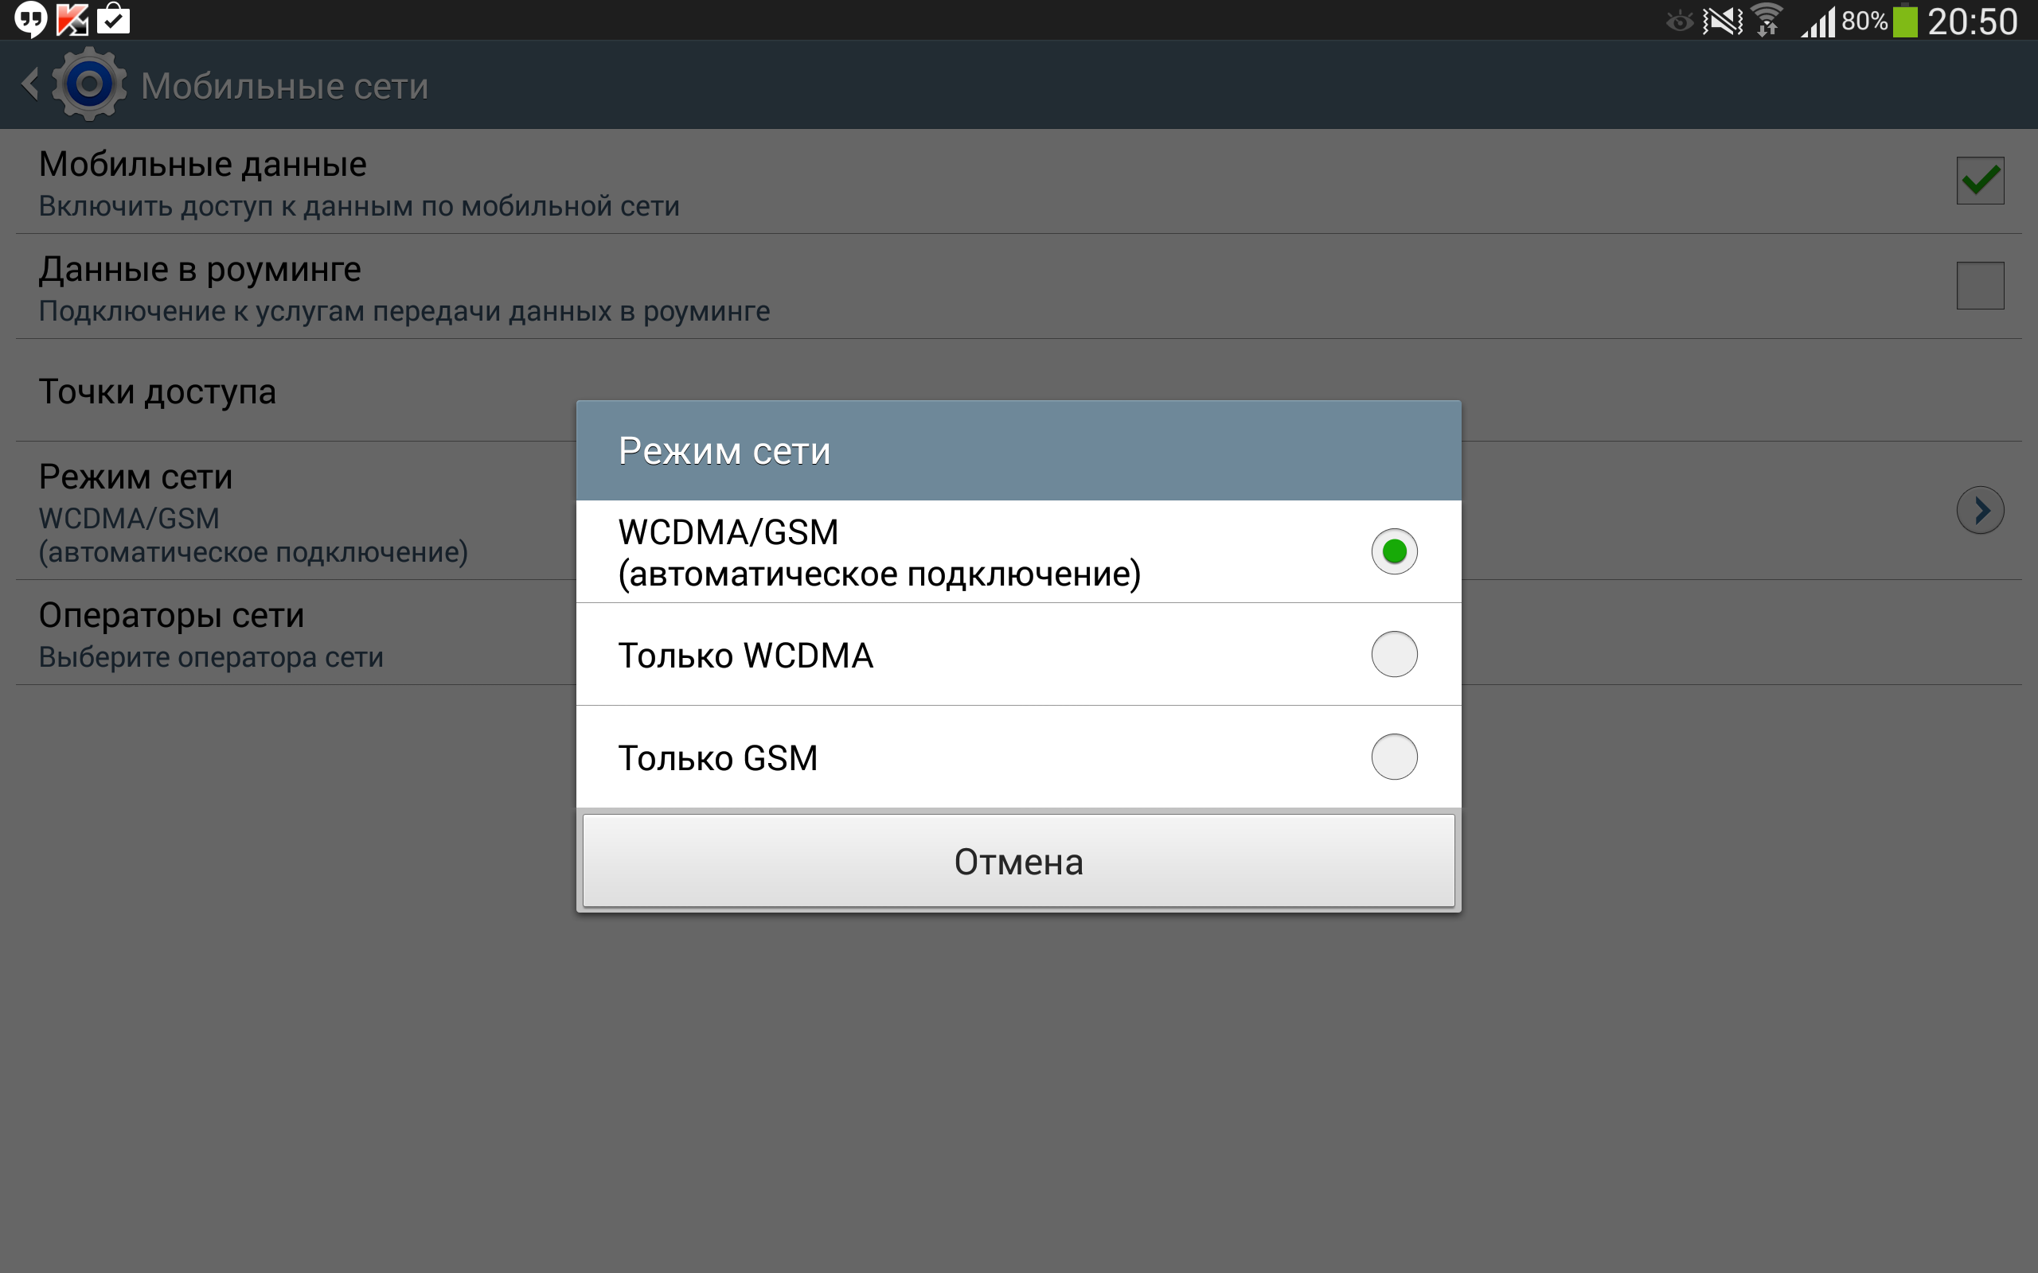This screenshot has width=2038, height=1273.
Task: Expand "Режим сети" with the round arrow
Action: [x=1980, y=510]
